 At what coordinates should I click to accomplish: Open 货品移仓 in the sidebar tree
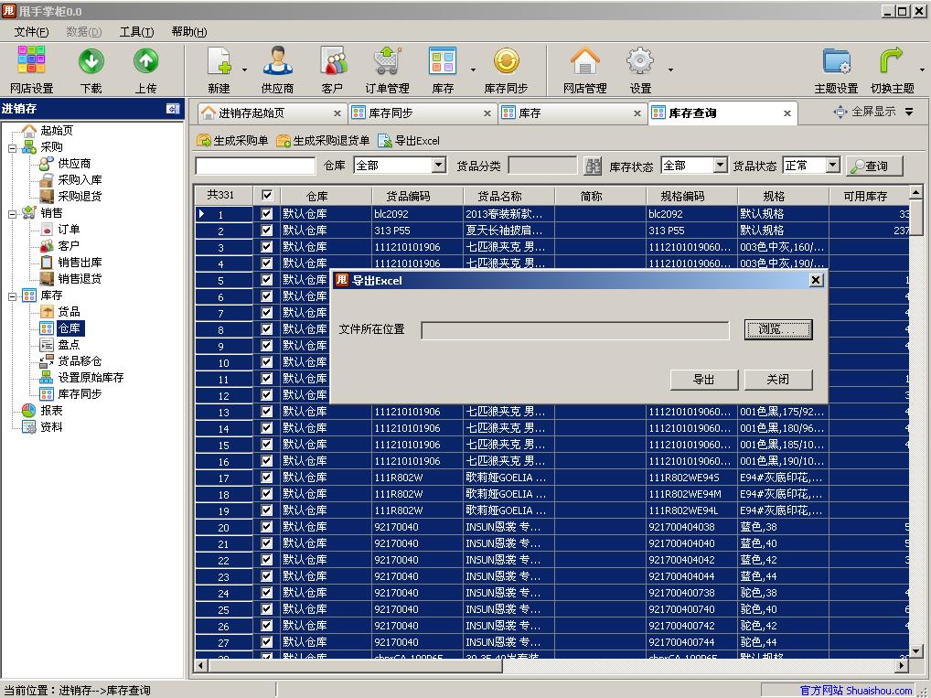pyautogui.click(x=80, y=360)
